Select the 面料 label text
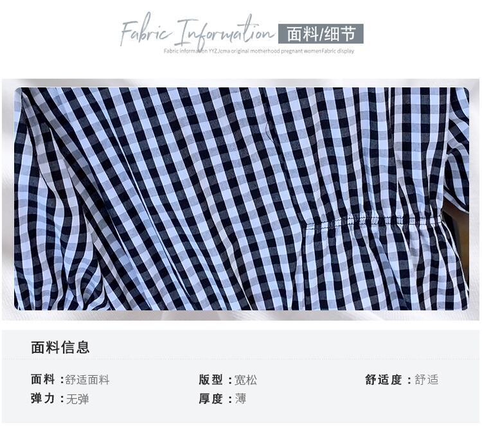 point(42,379)
